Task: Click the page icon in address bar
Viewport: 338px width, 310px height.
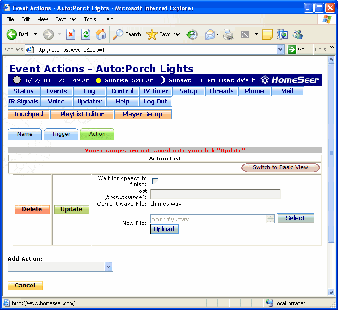Action: 30,50
